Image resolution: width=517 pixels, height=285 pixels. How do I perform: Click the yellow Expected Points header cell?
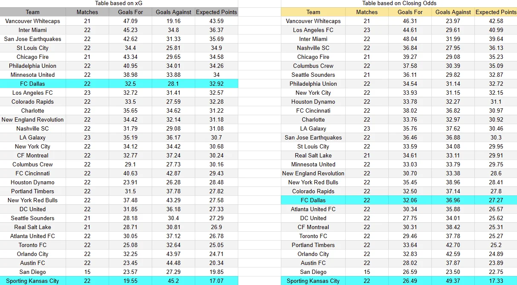pos(496,12)
